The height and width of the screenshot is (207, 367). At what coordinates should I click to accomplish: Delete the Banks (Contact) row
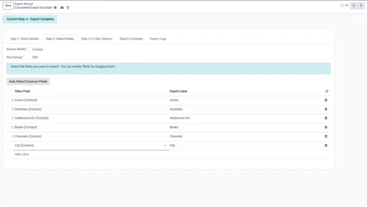(326, 127)
